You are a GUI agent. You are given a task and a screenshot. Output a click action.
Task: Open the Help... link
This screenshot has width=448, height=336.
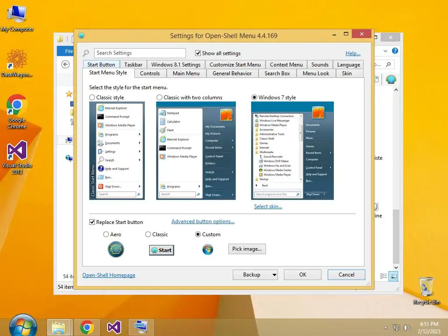tap(353, 53)
